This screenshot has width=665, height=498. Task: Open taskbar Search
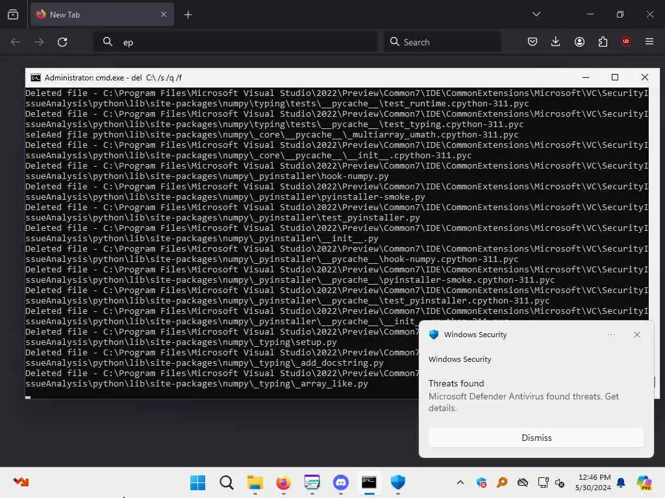227,482
